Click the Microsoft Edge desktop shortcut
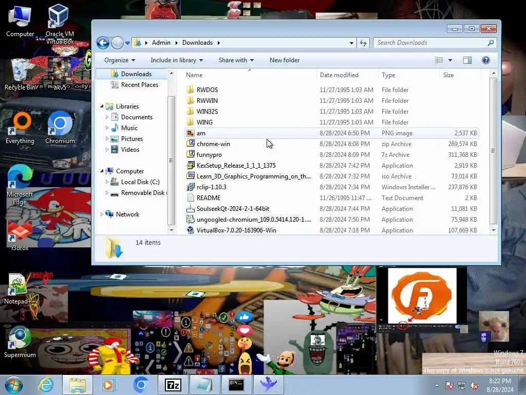This screenshot has height=395, width=526. point(20,185)
